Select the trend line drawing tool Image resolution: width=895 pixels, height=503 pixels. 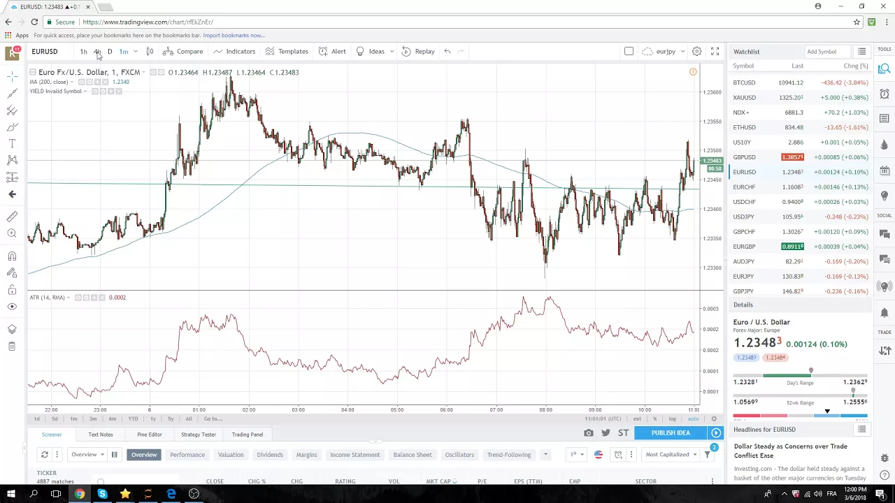(x=12, y=93)
